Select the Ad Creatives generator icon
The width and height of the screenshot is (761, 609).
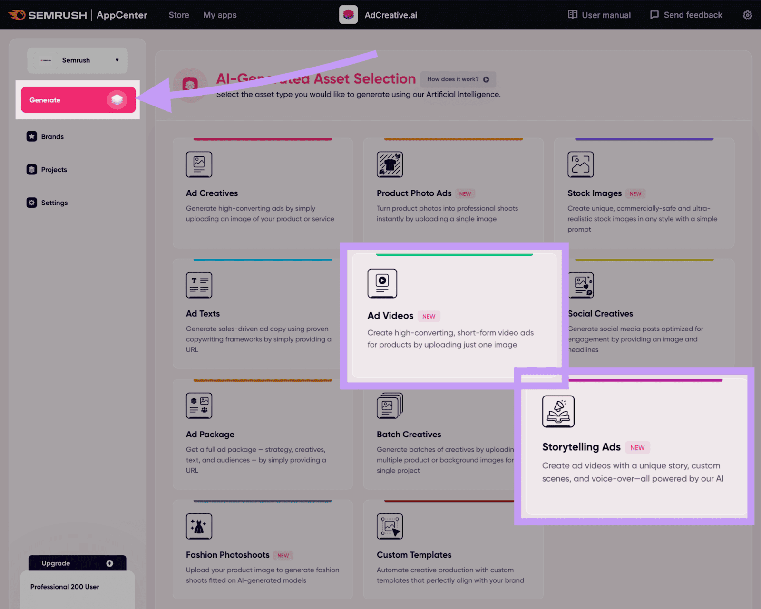pos(199,164)
